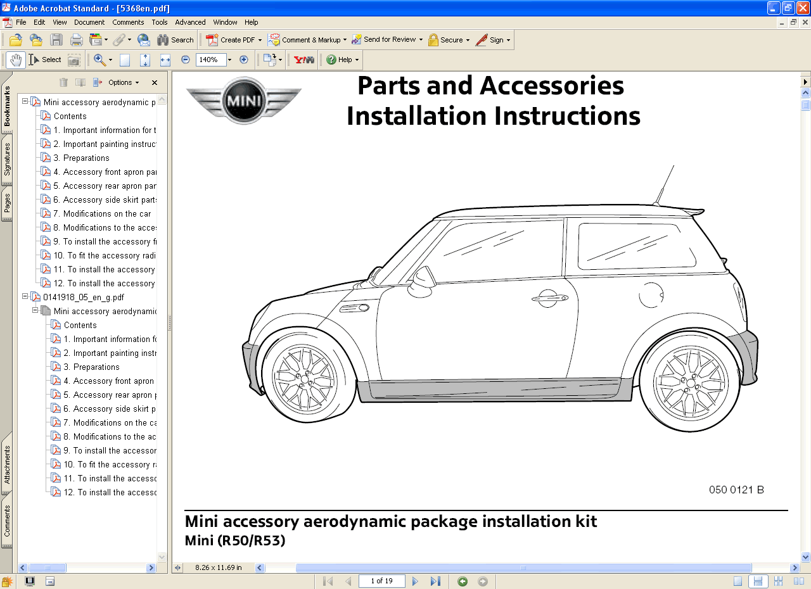Close the Bookmarks navigation pane
This screenshot has width=811, height=589.
155,82
